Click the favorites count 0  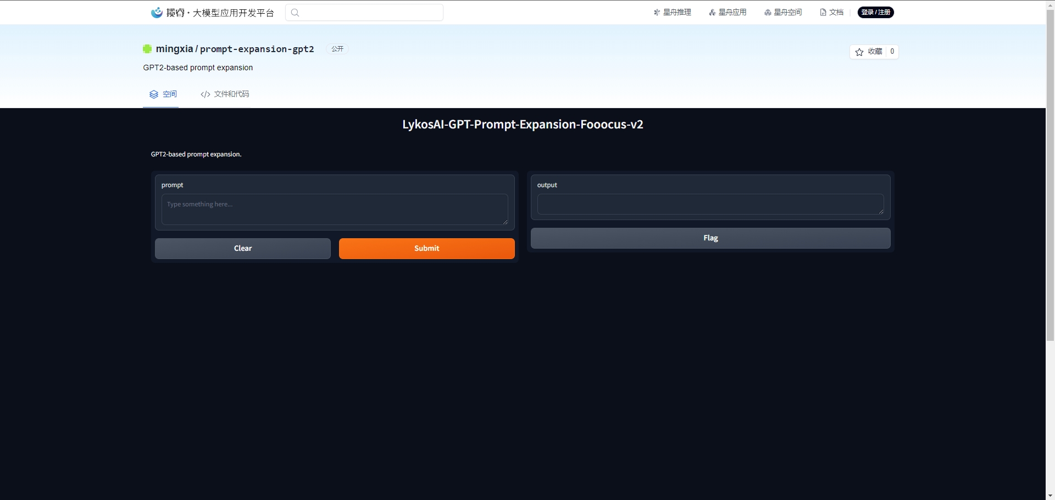(x=892, y=52)
